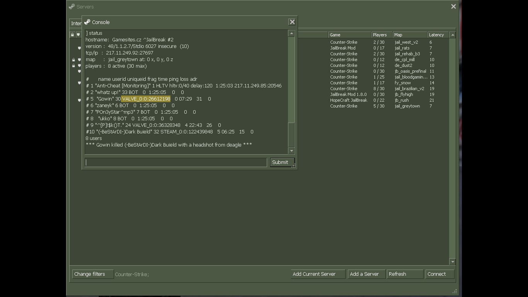The image size is (528, 297).
Task: Click the Anti-Cheat [Monitoring] HLTV console line
Action: pos(184,86)
